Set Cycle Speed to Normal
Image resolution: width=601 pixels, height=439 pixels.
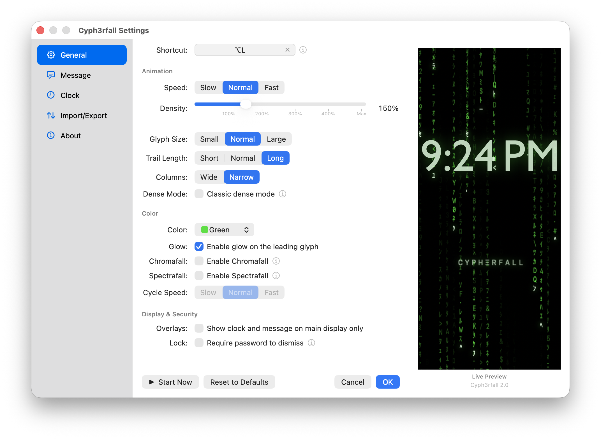[240, 292]
